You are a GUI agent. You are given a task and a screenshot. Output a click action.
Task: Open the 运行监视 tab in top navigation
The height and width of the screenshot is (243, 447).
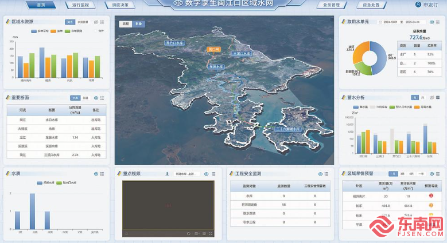(80, 5)
